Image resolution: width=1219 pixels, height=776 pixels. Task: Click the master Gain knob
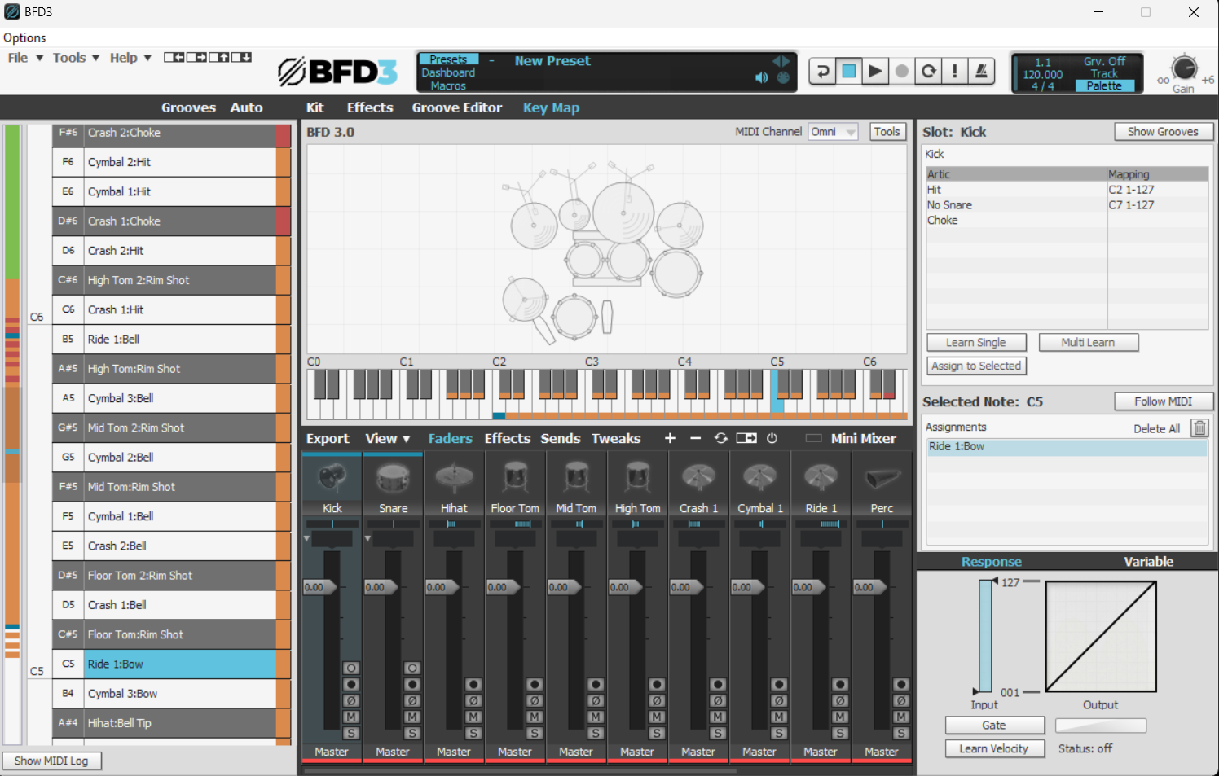[1184, 68]
